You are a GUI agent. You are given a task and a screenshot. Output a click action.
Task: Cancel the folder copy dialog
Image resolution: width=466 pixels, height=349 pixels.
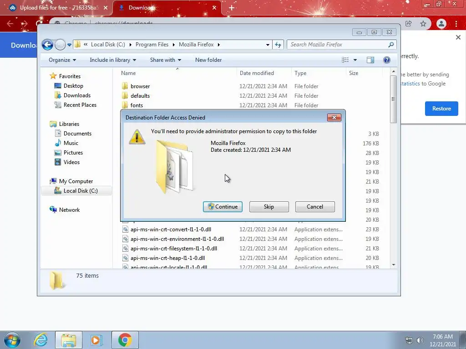click(x=315, y=207)
